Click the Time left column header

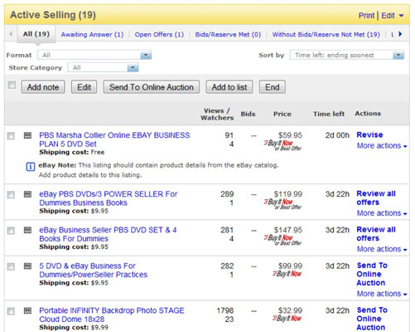(329, 114)
